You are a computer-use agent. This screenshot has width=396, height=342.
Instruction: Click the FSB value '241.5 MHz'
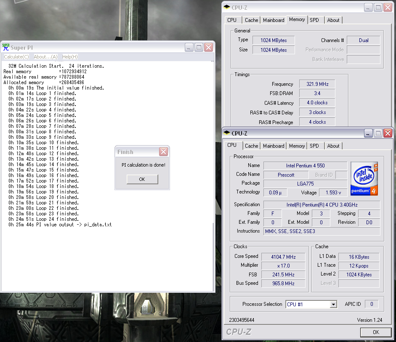tap(283, 275)
